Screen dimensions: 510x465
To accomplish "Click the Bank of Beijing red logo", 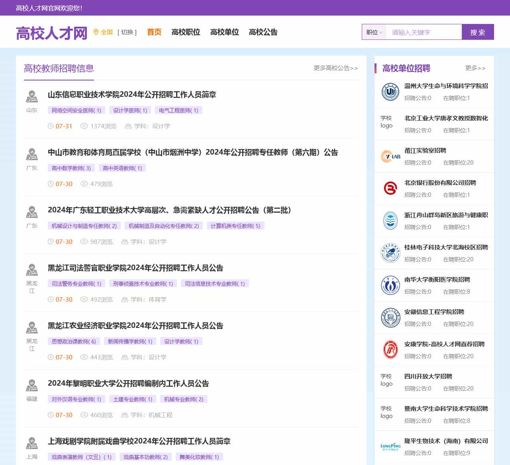I will [390, 188].
